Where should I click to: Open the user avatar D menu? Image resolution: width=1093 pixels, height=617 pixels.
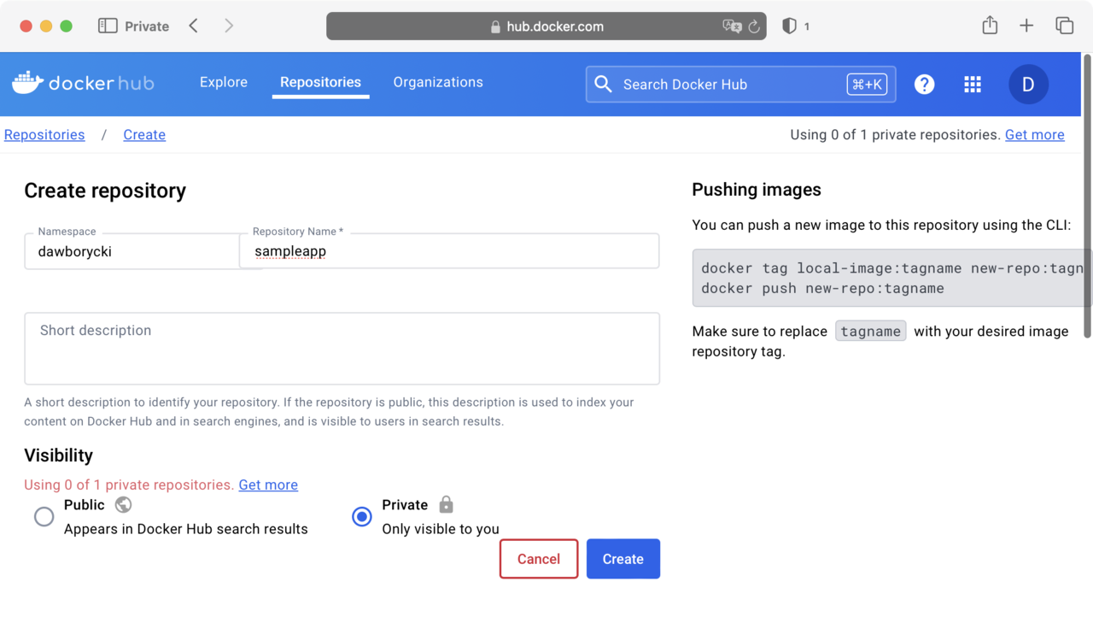coord(1028,84)
